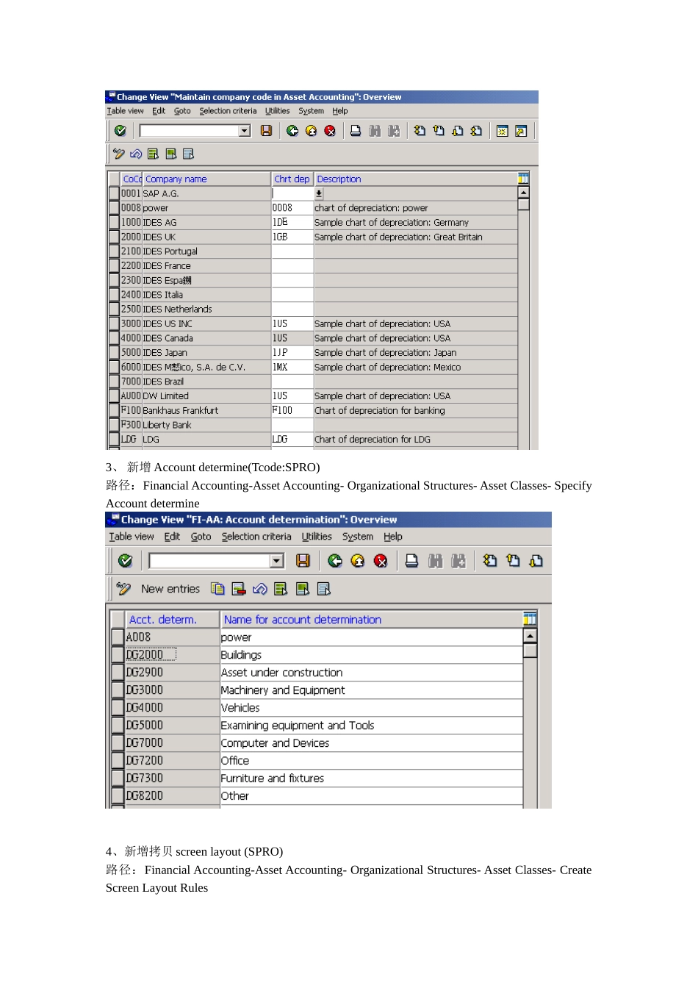Click red Cancel icon in company code window
Viewport: 698px width, 988px height.
330,131
